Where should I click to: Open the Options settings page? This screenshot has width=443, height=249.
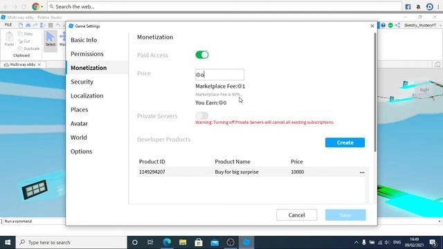click(x=82, y=151)
